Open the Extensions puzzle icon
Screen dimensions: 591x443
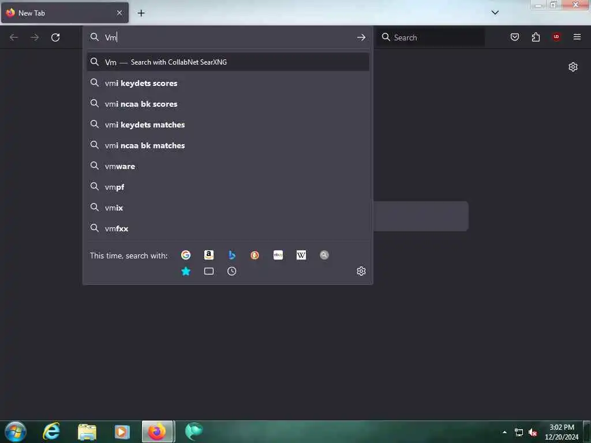[x=536, y=37]
